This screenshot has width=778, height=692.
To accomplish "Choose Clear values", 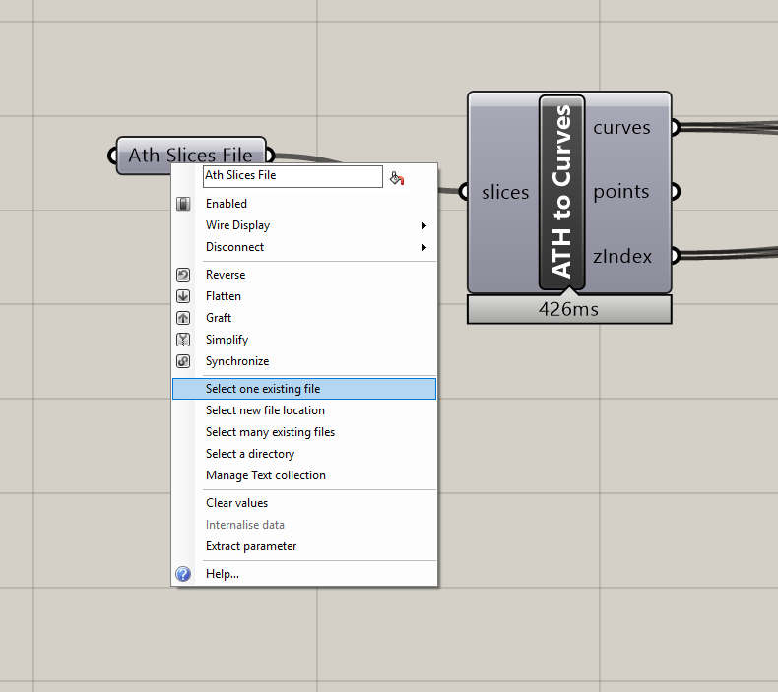I will click(304, 503).
